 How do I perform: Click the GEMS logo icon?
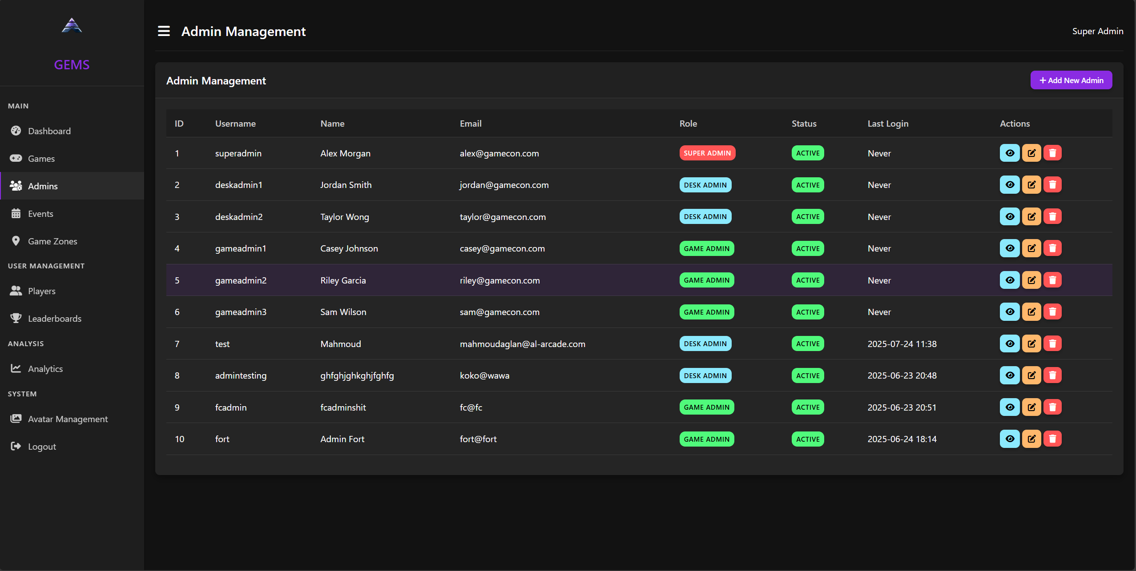(x=72, y=26)
